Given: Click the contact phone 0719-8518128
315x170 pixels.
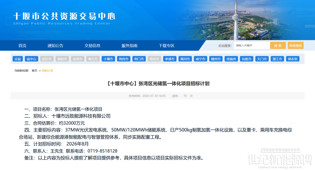Looking at the screenshot, I should [102, 151].
